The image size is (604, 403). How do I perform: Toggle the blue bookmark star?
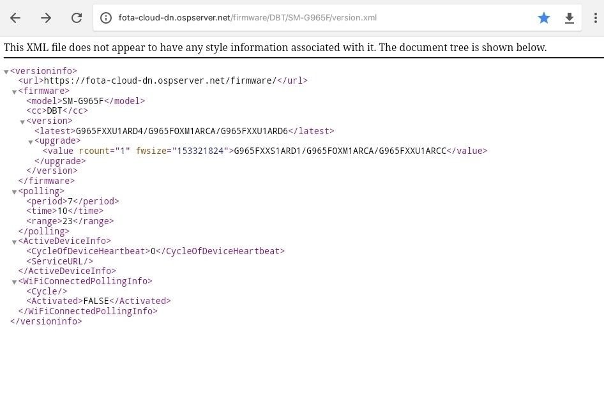click(544, 18)
